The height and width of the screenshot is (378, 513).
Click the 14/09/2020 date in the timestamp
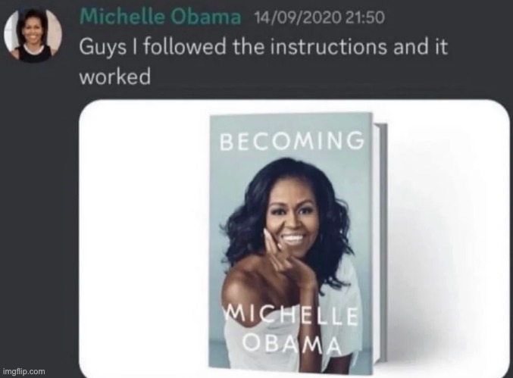pyautogui.click(x=297, y=17)
